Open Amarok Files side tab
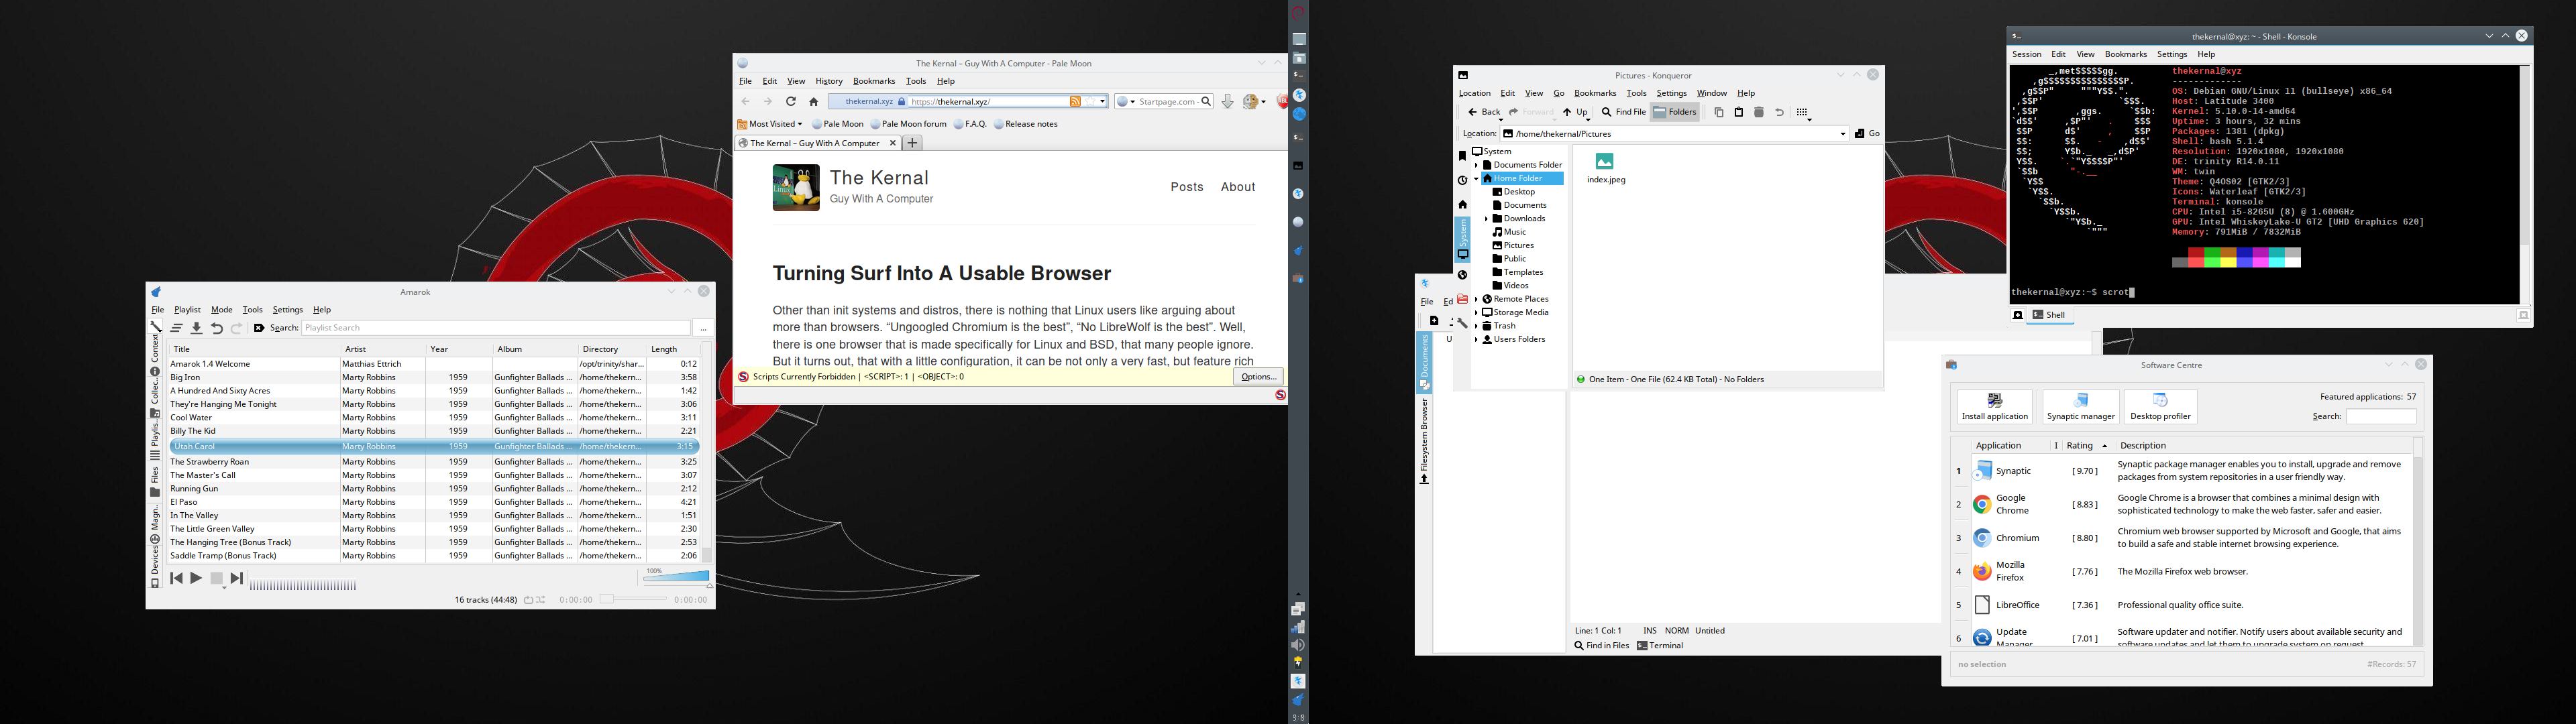 click(155, 481)
